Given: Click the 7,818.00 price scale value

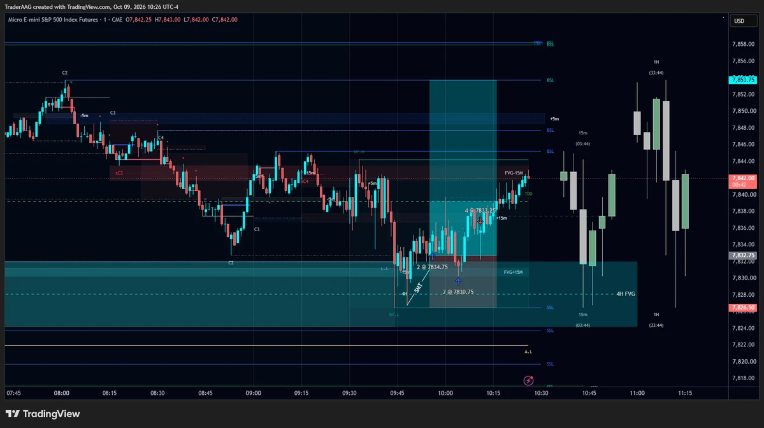Looking at the screenshot, I should tap(743, 378).
